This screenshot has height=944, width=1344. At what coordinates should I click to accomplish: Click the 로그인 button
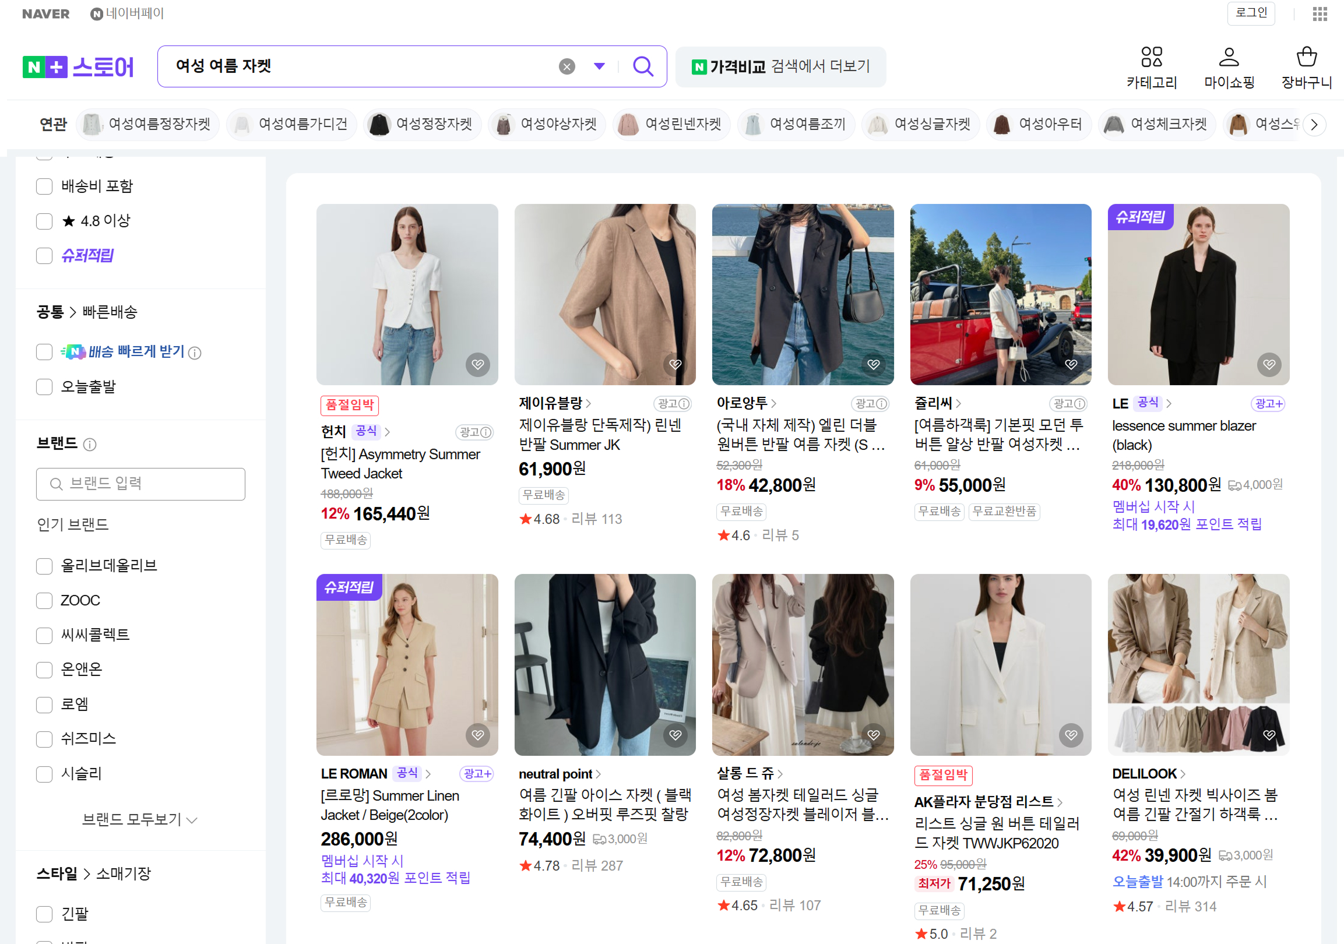[1250, 13]
